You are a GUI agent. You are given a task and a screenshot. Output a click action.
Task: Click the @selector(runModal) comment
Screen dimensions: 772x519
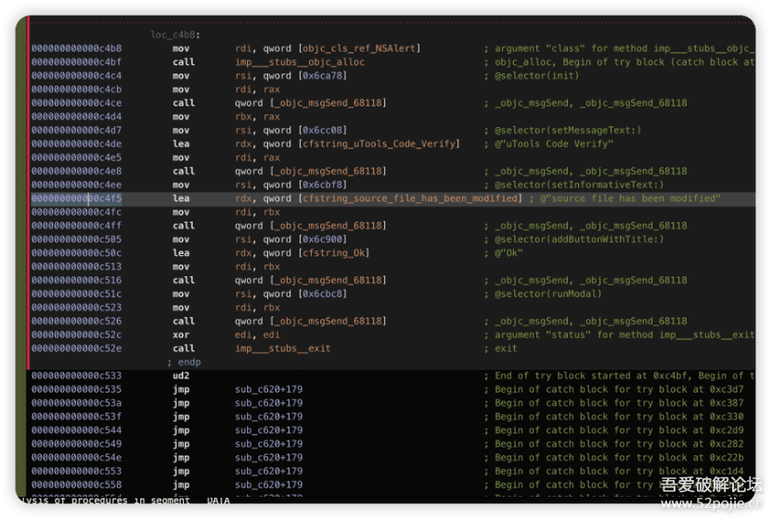pos(548,294)
